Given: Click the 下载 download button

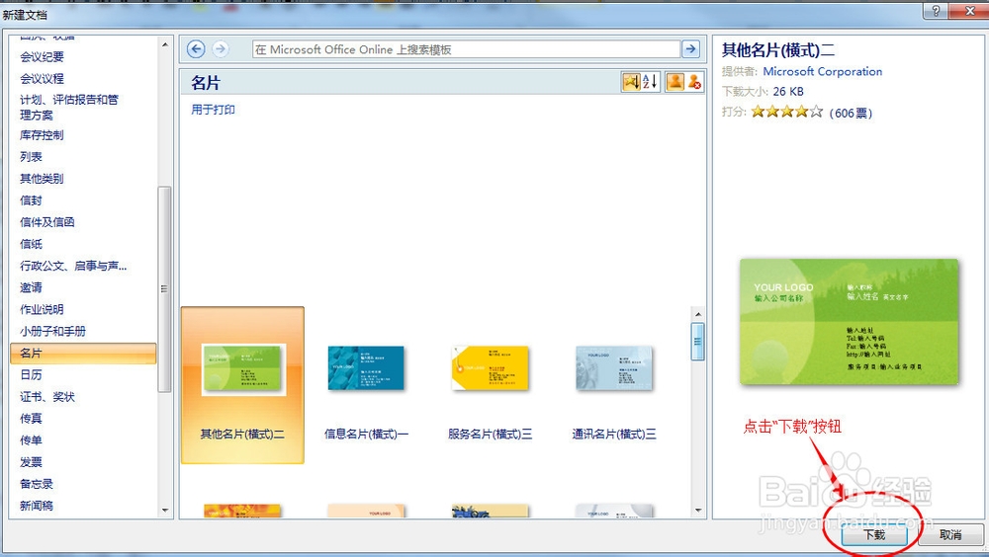Looking at the screenshot, I should point(874,535).
